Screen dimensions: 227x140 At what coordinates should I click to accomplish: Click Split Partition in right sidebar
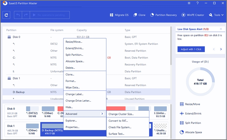click(x=190, y=123)
